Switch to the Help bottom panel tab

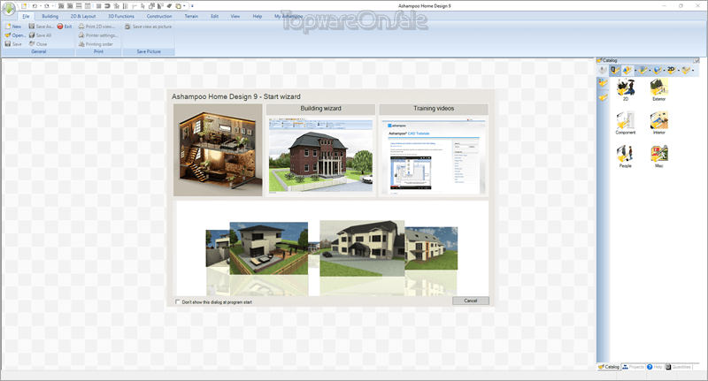point(654,367)
